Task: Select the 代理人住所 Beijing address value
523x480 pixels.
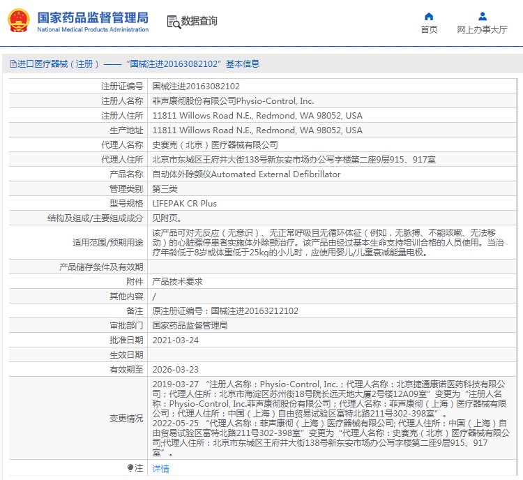Action: click(294, 160)
